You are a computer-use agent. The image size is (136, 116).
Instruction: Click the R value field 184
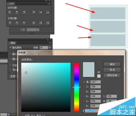[95, 96]
